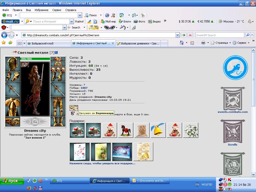Switch to the Бойцовский клуб tab

coord(48,43)
